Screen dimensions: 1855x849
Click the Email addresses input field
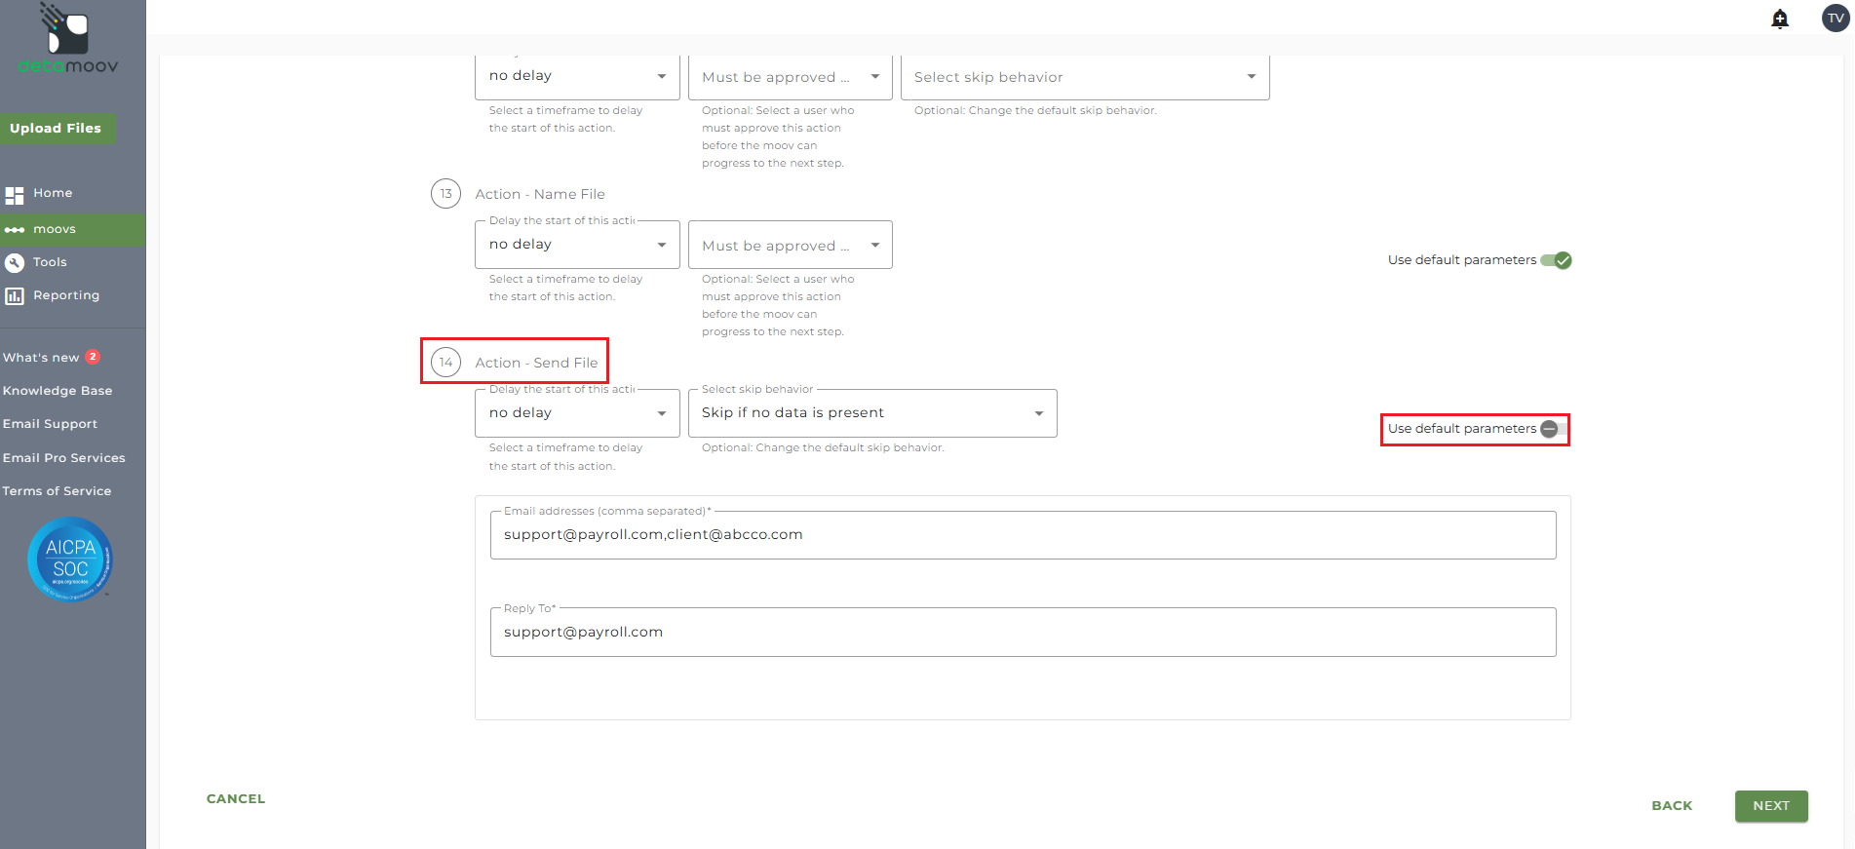pos(1023,535)
